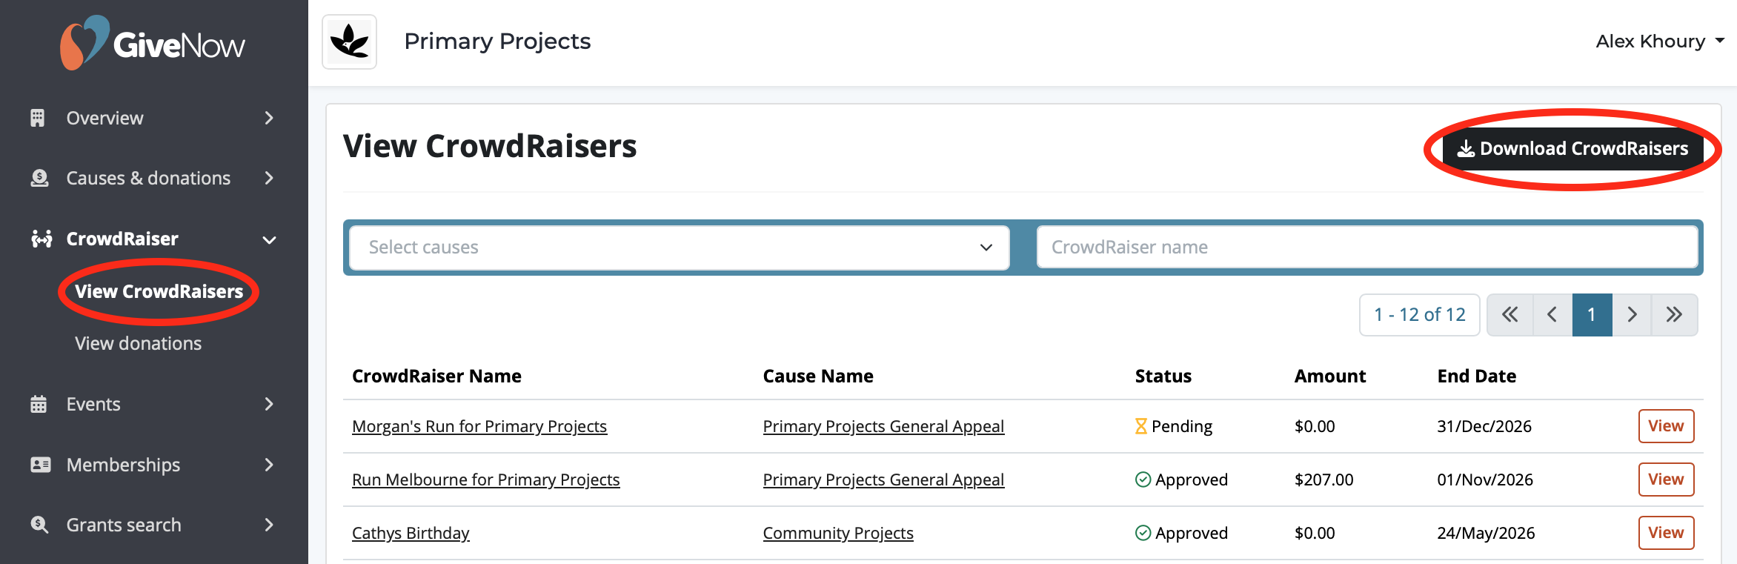Click the approved checkmark icon for Cathys Birthday

[1143, 533]
